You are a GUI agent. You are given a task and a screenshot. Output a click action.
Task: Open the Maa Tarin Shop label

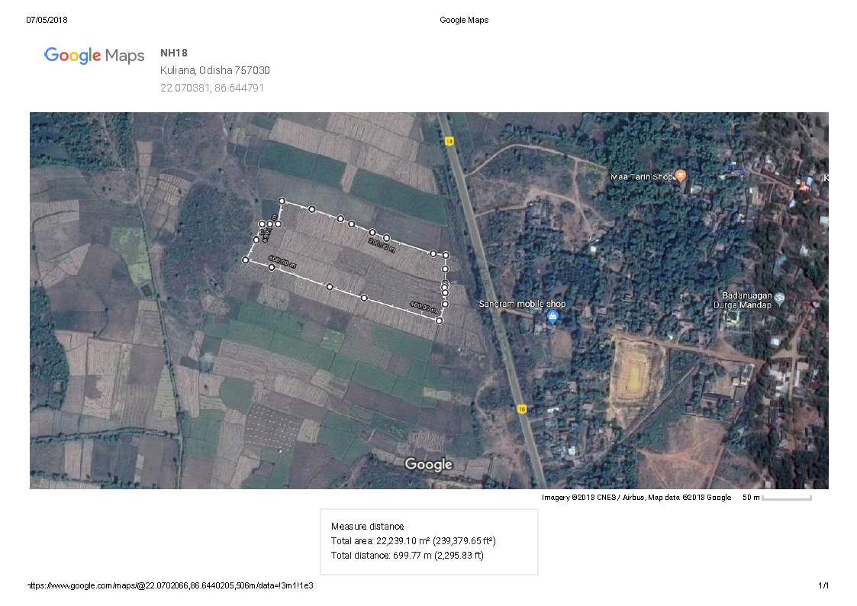(641, 177)
